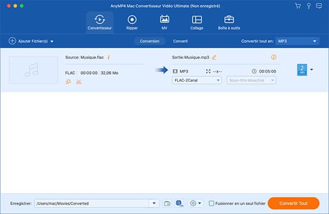Click the key registration icon
The width and height of the screenshot is (329, 214).
(x=309, y=5)
